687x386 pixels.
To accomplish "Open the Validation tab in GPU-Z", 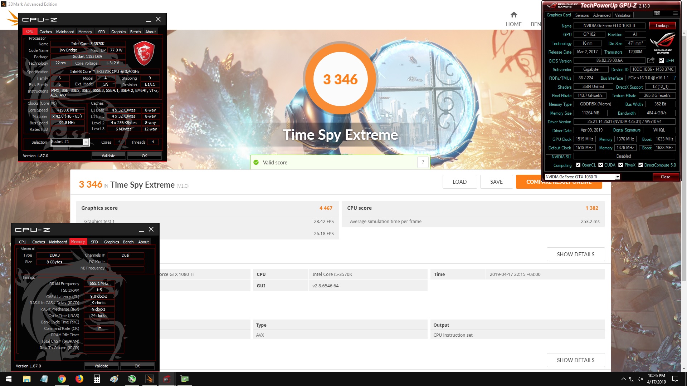I will [x=623, y=15].
